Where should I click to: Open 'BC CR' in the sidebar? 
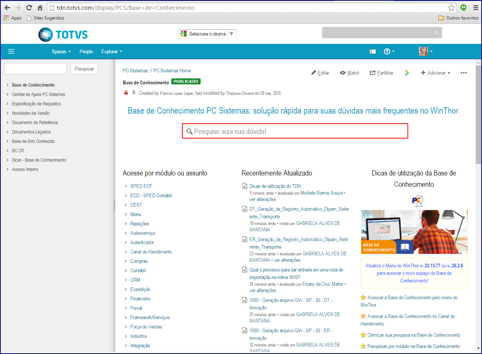tap(18, 151)
